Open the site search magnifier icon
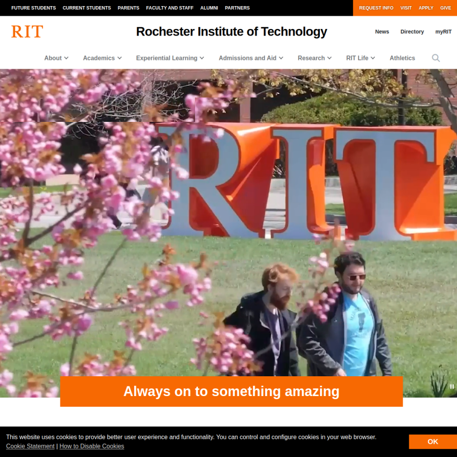The height and width of the screenshot is (457, 457). click(436, 58)
